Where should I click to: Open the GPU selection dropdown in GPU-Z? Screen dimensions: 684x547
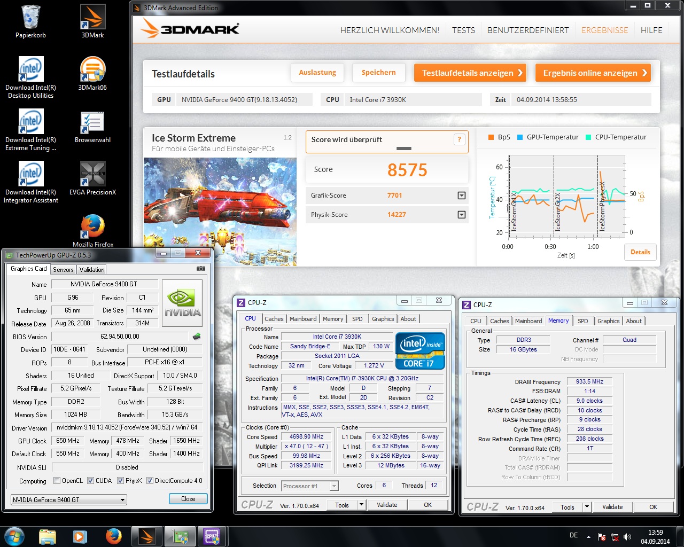coord(69,500)
